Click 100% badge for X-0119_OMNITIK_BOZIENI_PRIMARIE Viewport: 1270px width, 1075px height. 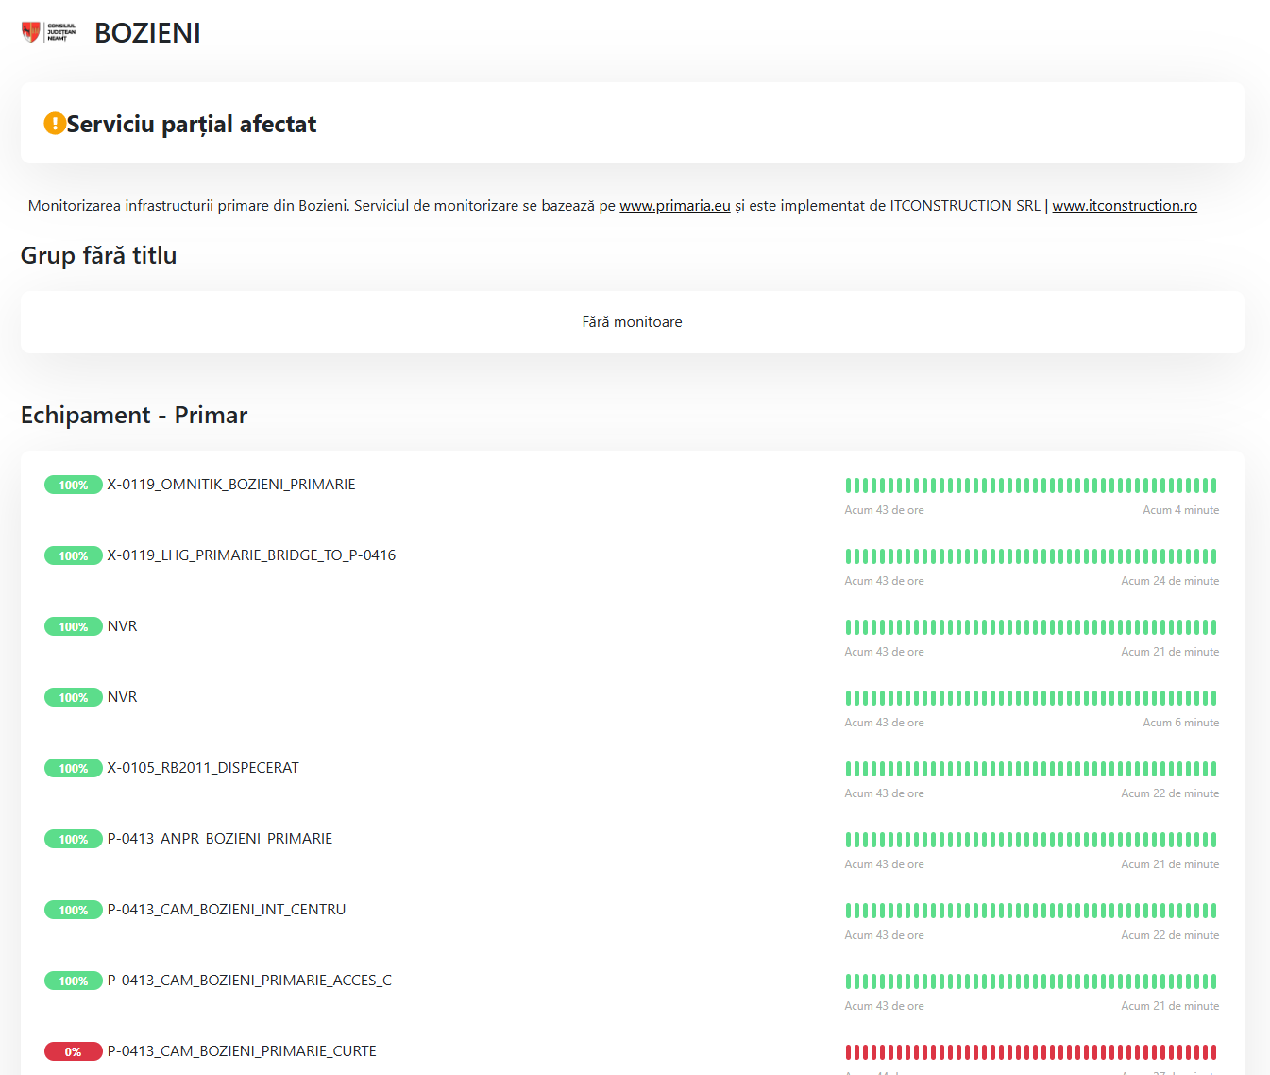coord(73,486)
